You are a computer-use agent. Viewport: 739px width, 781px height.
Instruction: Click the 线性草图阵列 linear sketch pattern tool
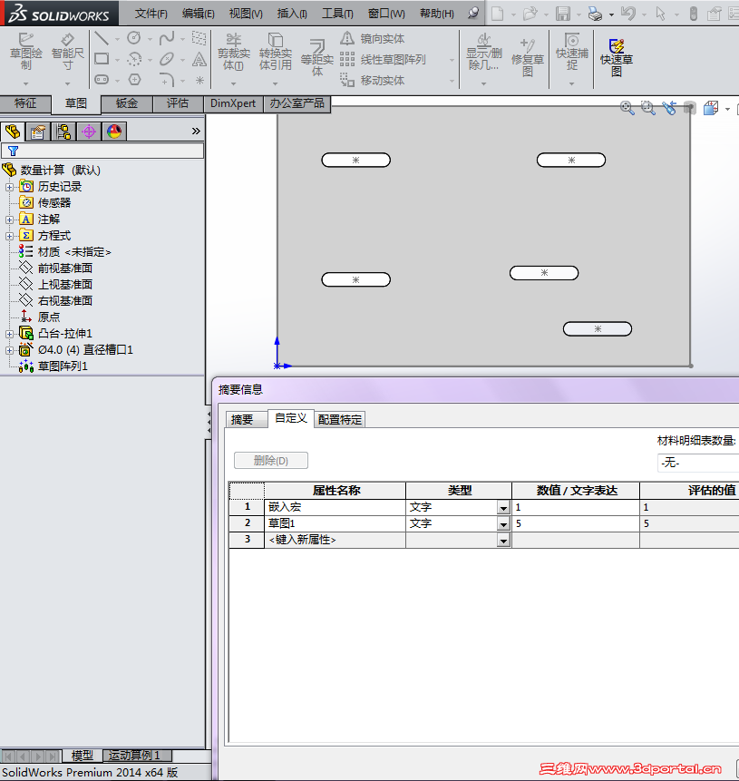pos(383,59)
